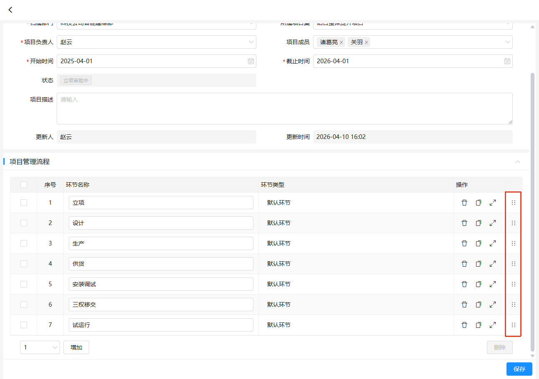
Task: Check the checkbox for row 1 立项
Action: tap(24, 203)
